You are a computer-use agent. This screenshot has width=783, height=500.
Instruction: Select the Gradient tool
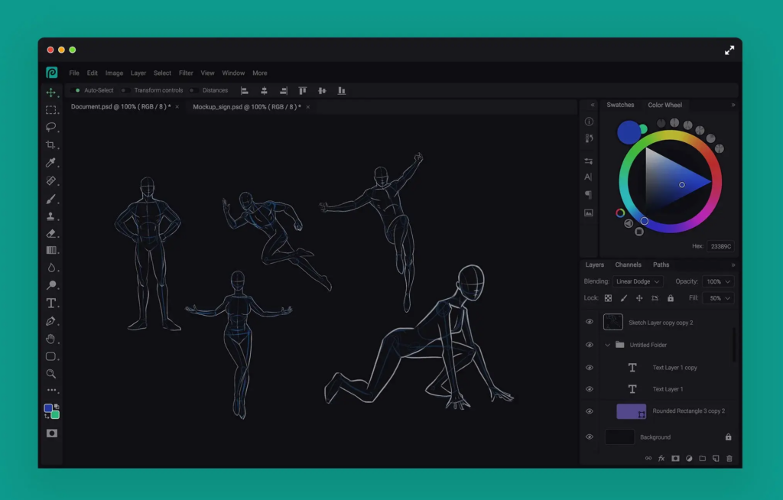coord(51,250)
